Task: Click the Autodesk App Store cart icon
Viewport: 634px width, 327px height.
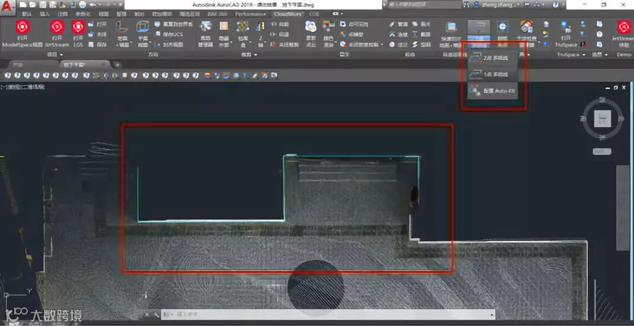Action: click(x=528, y=5)
